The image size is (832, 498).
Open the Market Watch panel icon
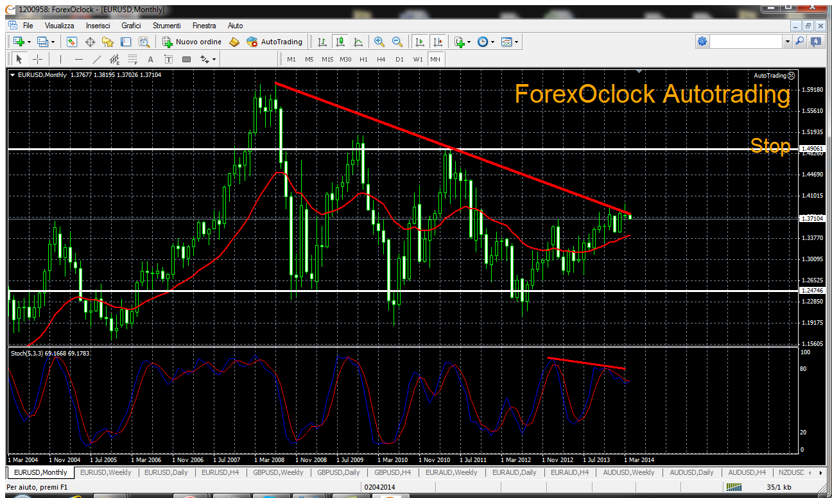pos(72,42)
